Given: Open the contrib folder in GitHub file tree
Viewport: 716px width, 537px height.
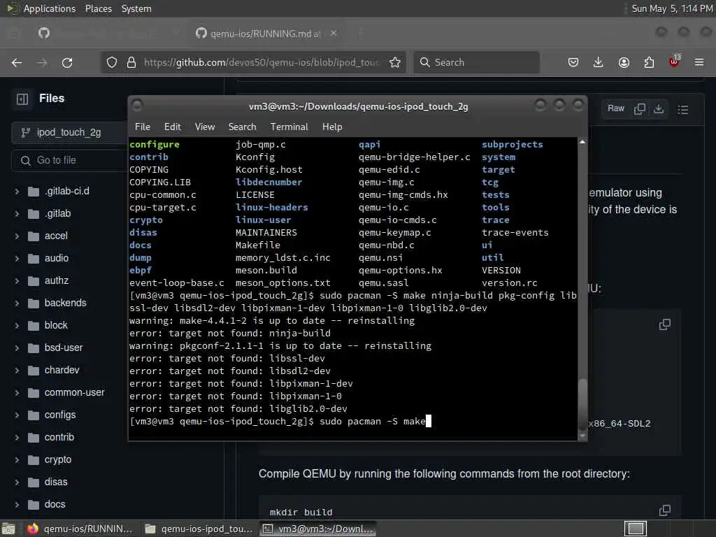Looking at the screenshot, I should point(59,437).
